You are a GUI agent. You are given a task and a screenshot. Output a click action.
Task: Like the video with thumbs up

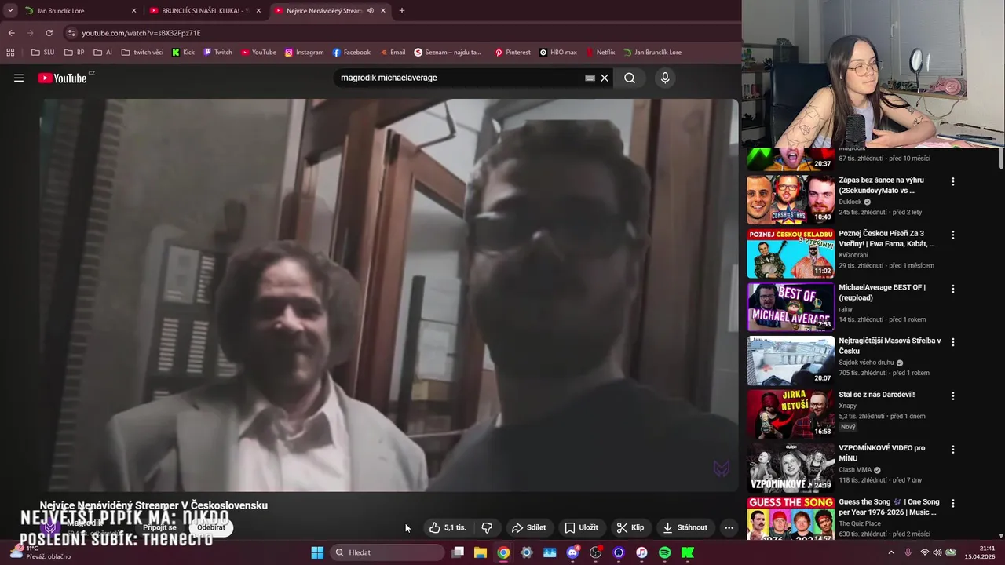point(448,527)
